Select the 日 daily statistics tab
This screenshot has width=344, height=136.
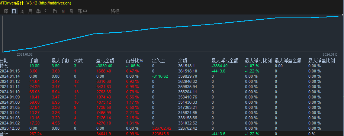(x=14, y=12)
